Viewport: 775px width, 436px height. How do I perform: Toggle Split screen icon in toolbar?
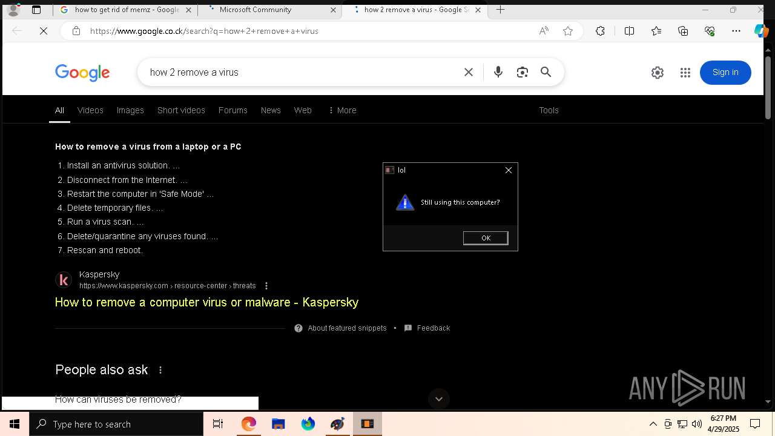click(x=629, y=31)
